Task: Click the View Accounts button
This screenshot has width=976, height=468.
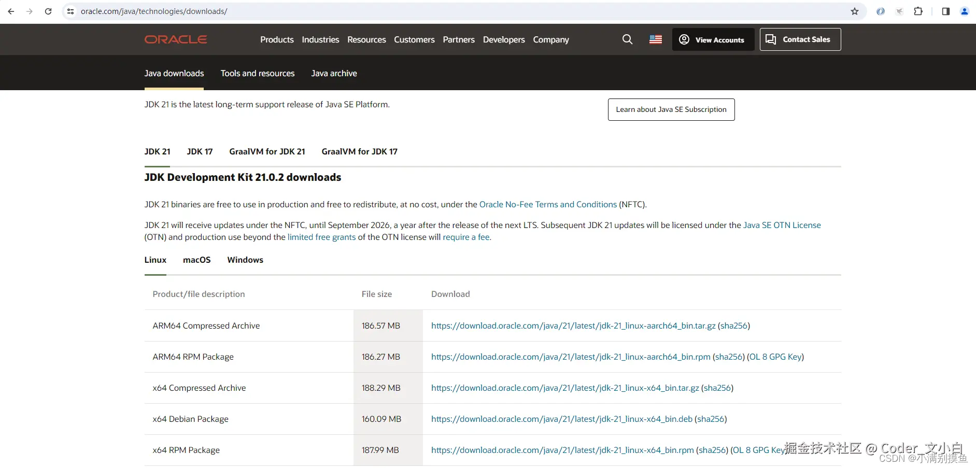Action: pyautogui.click(x=713, y=40)
